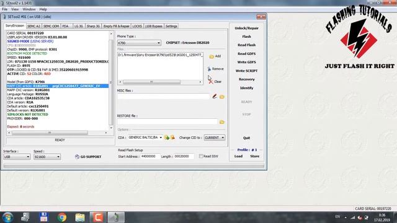Open the RESTORE file folder browse icon
The height and width of the screenshot is (223, 397).
pyautogui.click(x=222, y=122)
